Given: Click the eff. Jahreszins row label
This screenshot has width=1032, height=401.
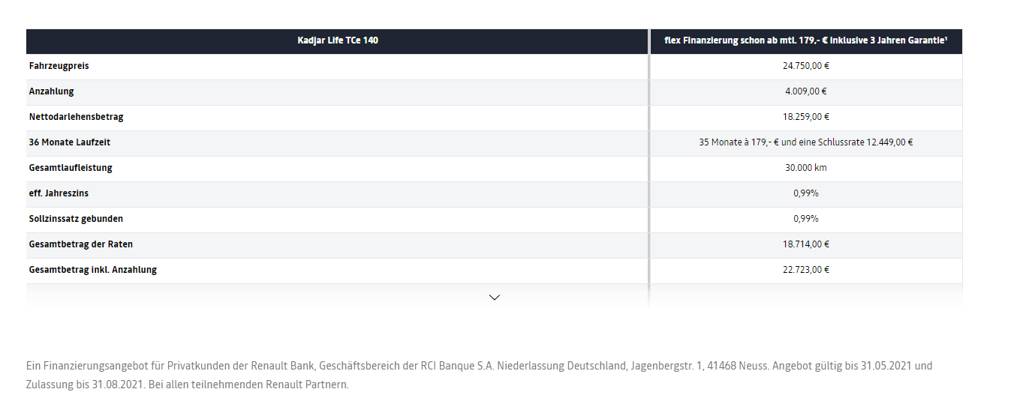Looking at the screenshot, I should coord(59,193).
